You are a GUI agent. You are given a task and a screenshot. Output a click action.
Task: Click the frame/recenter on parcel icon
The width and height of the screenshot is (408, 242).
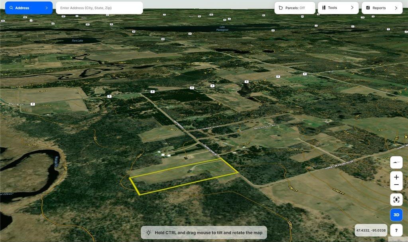(396, 200)
